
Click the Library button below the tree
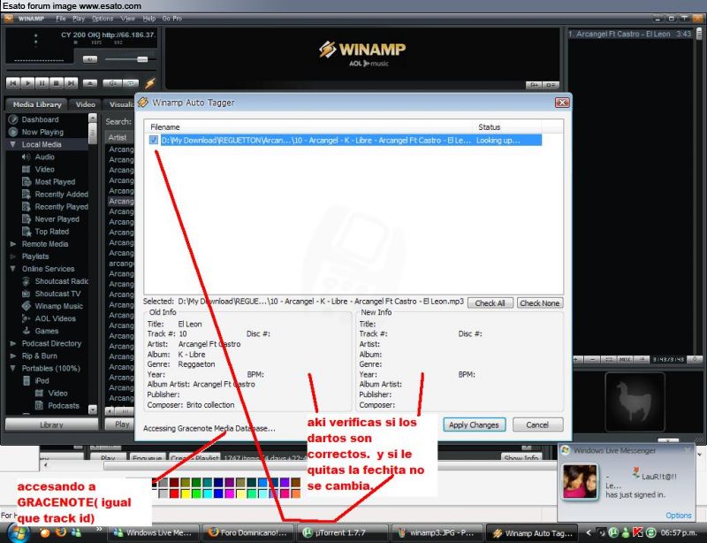pos(51,424)
